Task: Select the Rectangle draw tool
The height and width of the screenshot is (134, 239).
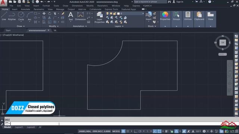Action: (35, 13)
